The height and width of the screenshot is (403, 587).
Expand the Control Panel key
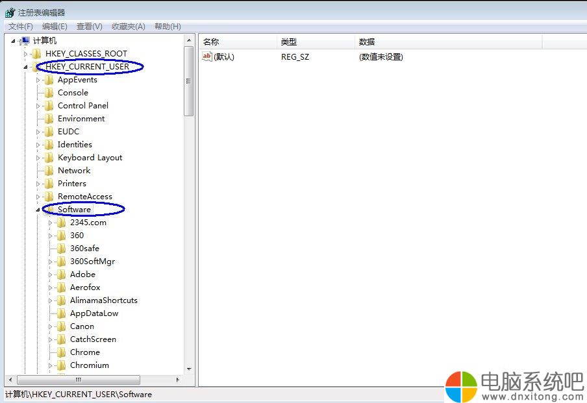[38, 106]
